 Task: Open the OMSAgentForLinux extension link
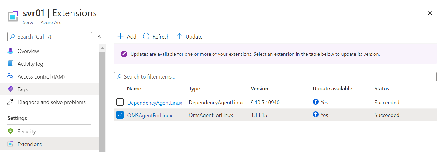[150, 116]
